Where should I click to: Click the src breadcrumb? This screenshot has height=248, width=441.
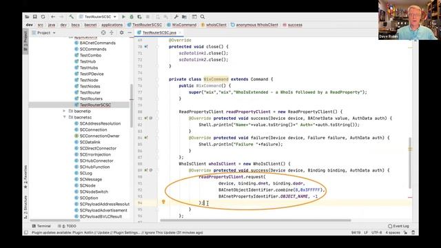pyautogui.click(x=41, y=25)
